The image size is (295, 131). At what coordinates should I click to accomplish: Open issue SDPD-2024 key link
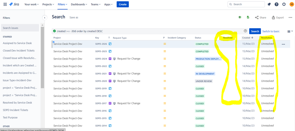pyautogui.click(x=101, y=59)
